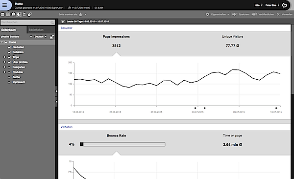Open the Verhalten section link
The height and width of the screenshot is (179, 294).
(67, 127)
